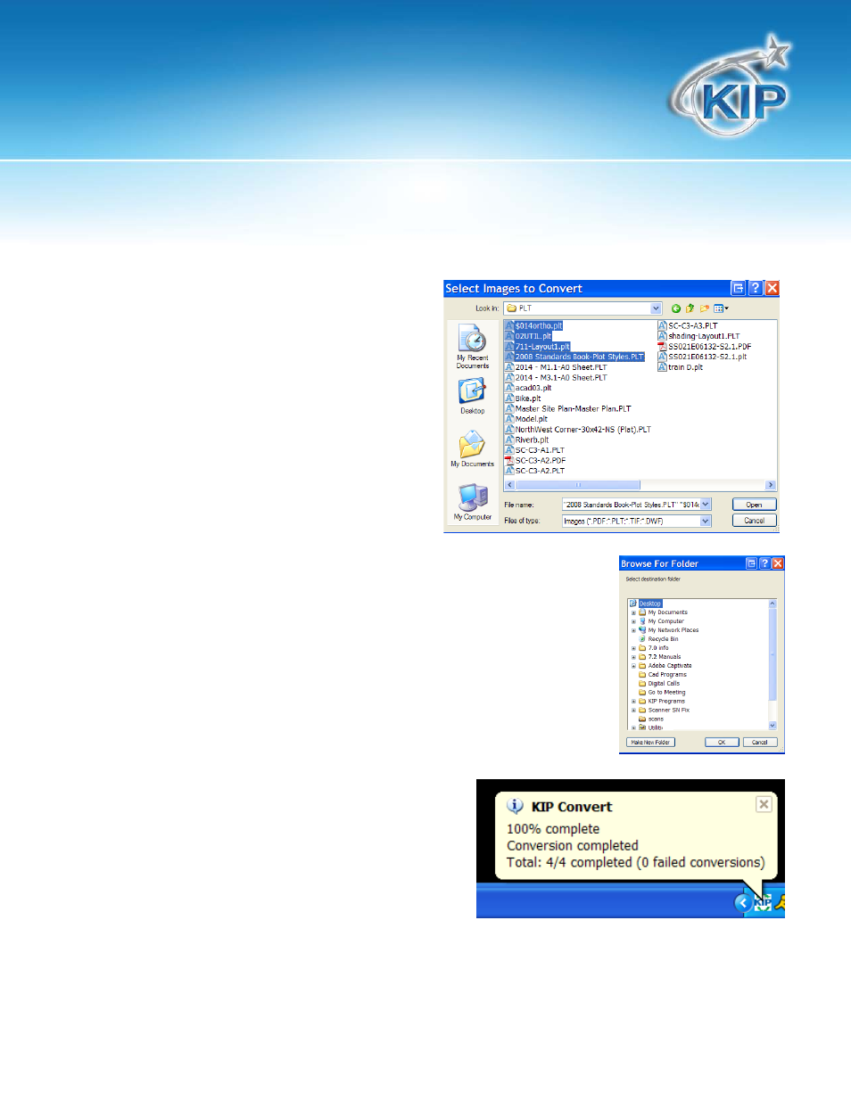851x1101 pixels.
Task: Select SC-C3-A2.PDF file icon
Action: tap(509, 461)
